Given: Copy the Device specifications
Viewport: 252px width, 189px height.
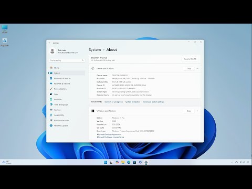Looking at the screenshot, I should [x=189, y=68].
